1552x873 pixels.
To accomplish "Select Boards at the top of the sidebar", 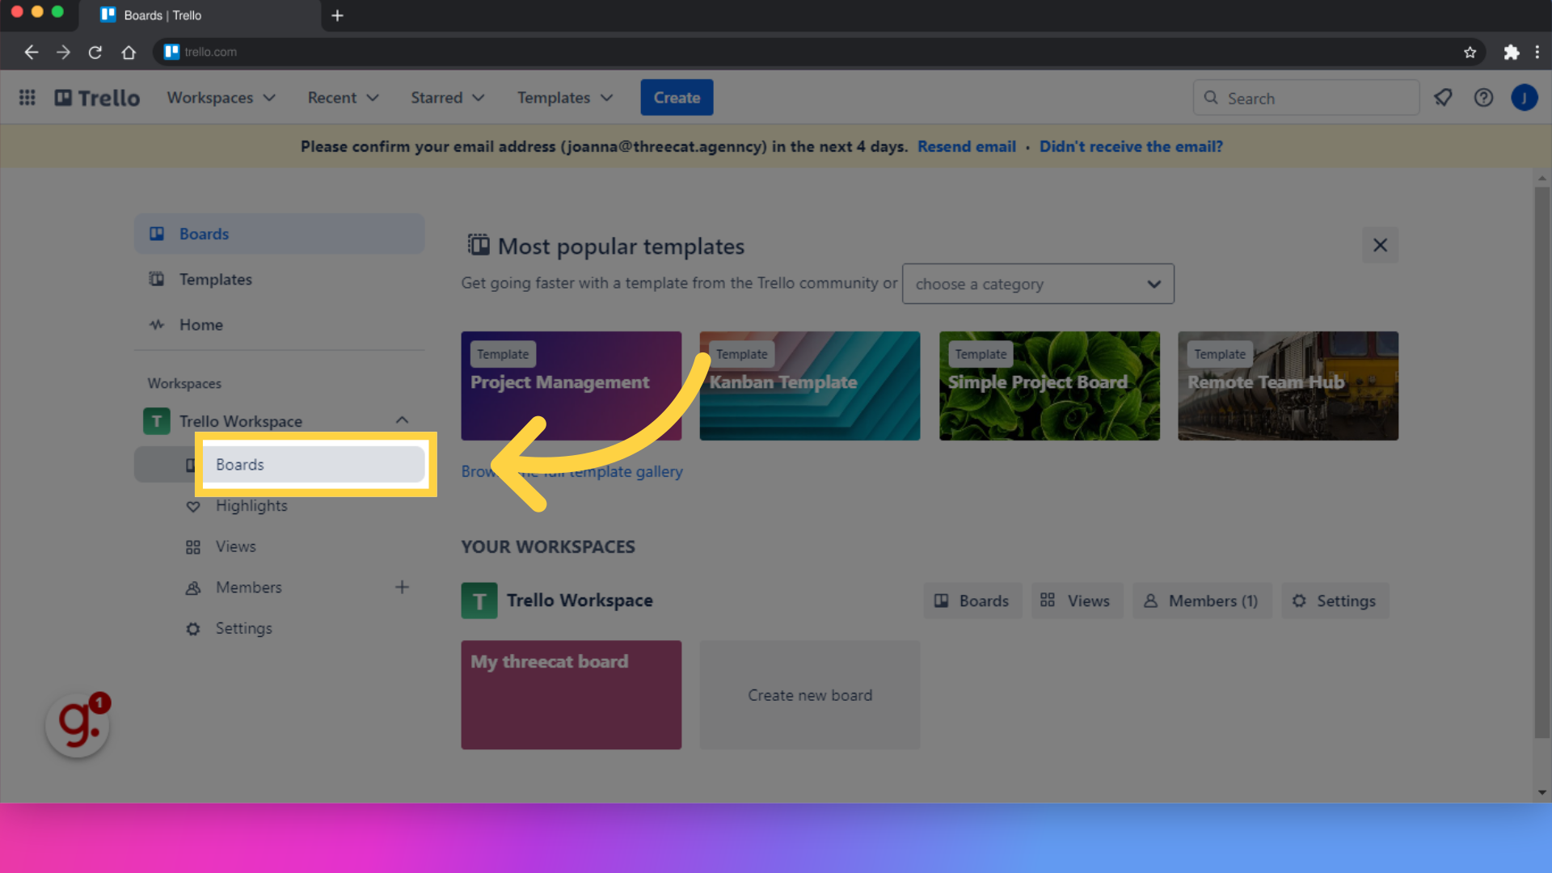I will coord(279,234).
